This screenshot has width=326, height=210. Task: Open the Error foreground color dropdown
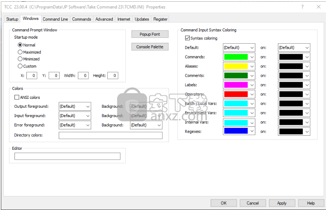tap(75, 125)
